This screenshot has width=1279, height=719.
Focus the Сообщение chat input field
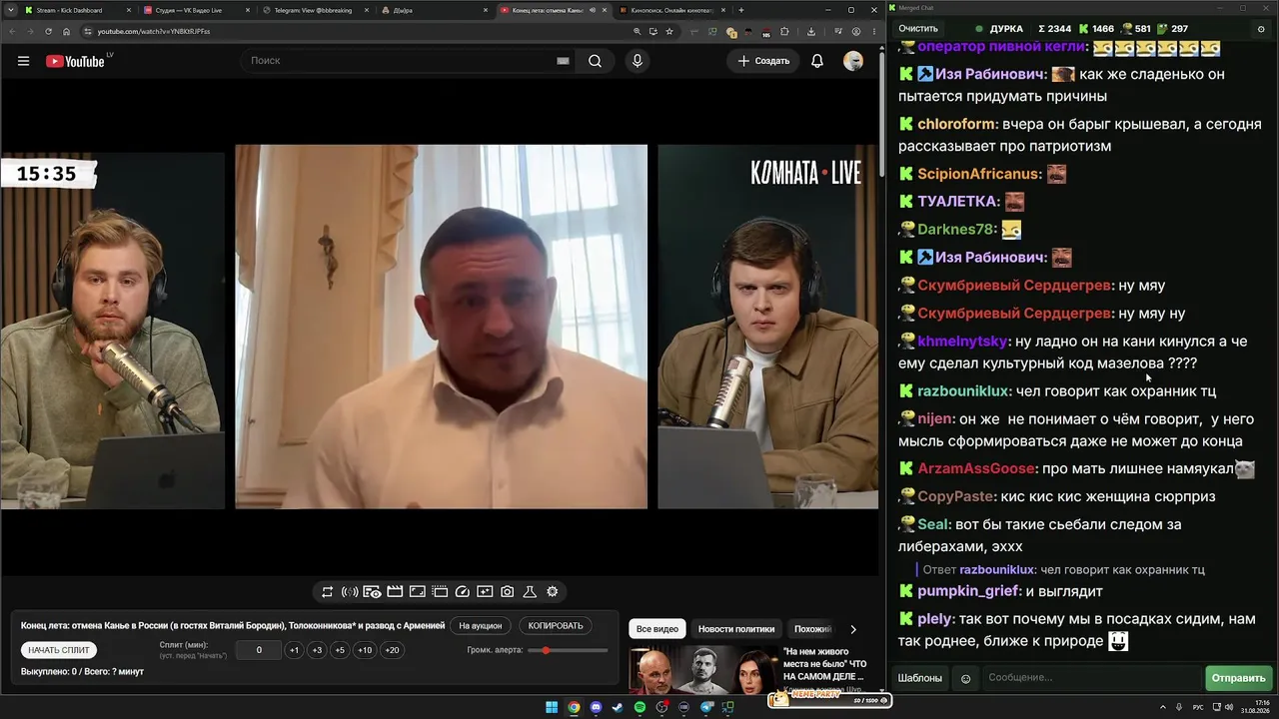1091,678
